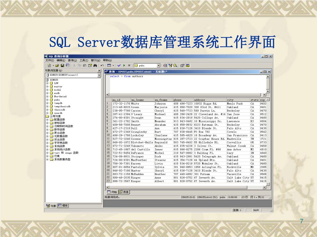Click the Copy icon in toolbar
This screenshot has width=317, height=237.
pos(80,65)
